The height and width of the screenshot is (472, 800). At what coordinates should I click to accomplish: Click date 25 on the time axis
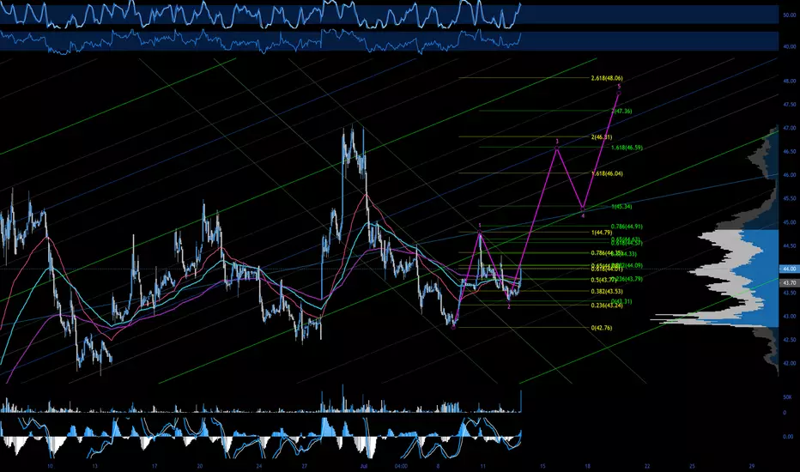tap(693, 466)
